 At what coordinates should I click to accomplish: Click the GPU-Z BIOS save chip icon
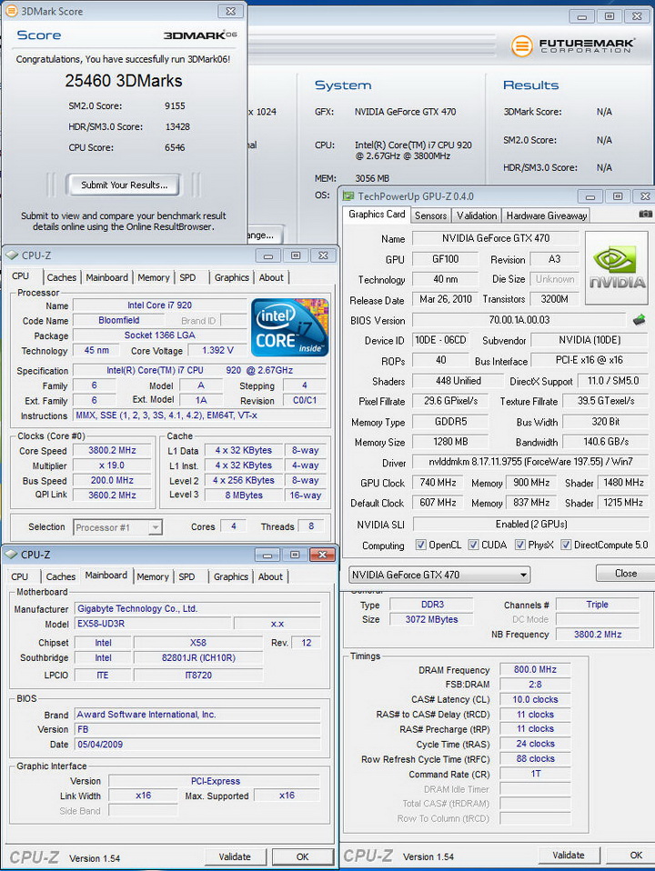[639, 320]
